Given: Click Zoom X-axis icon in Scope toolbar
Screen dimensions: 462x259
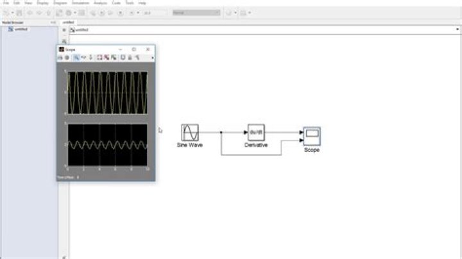Looking at the screenshot, I should 83,57.
